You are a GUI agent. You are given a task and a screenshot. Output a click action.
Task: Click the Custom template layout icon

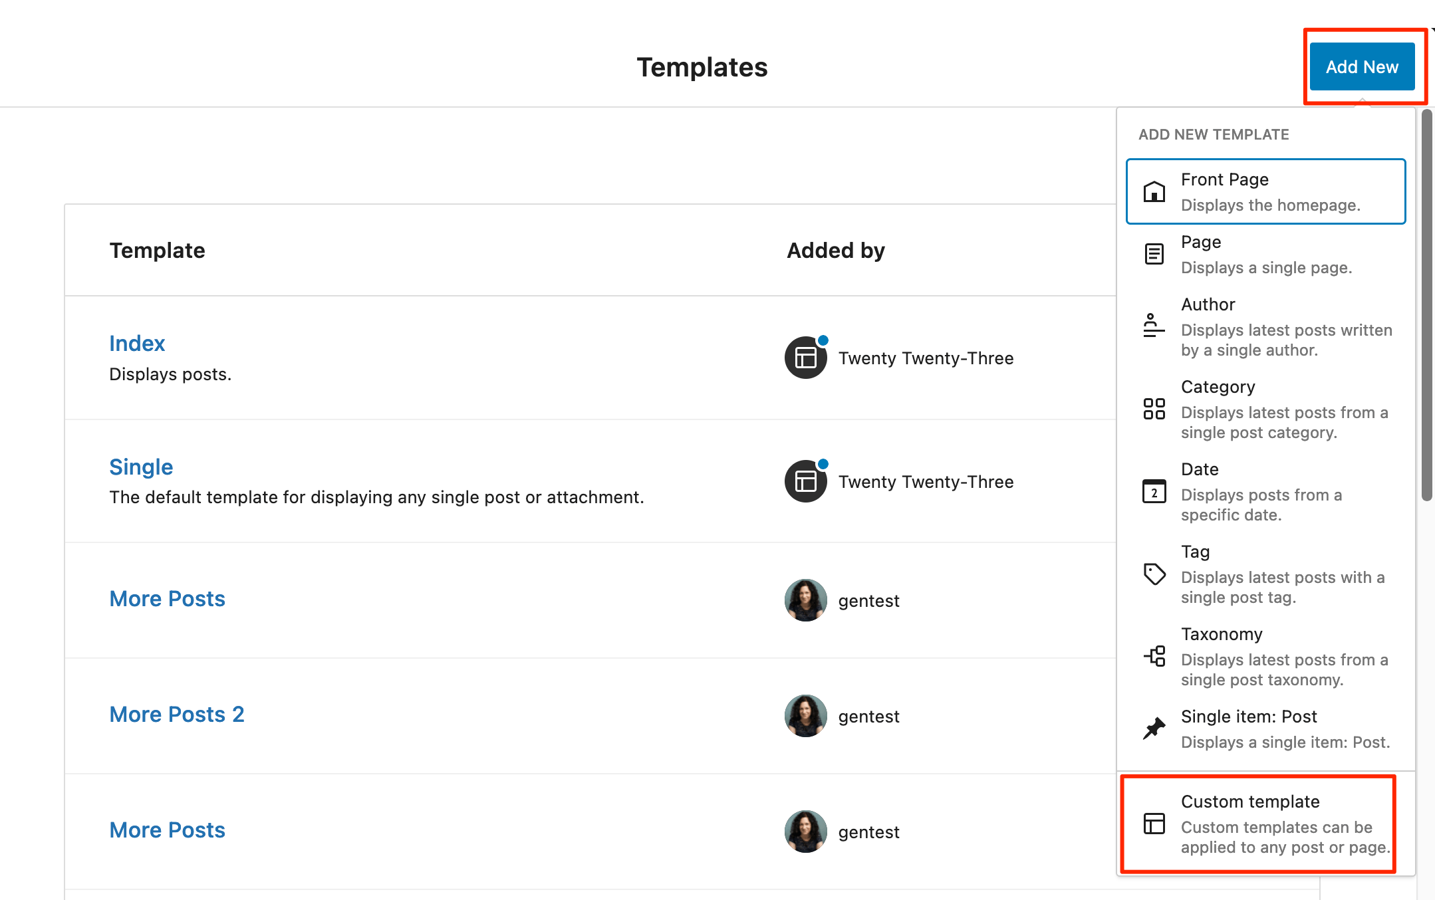tap(1154, 824)
